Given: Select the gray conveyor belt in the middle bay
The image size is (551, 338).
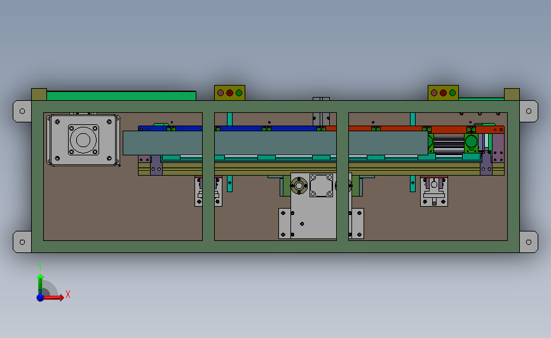Looking at the screenshot, I should (x=275, y=143).
